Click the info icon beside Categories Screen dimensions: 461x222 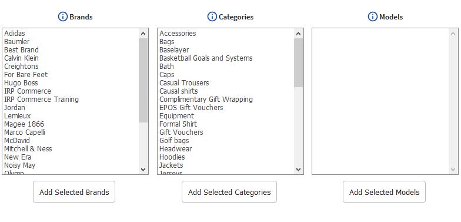tap(212, 16)
